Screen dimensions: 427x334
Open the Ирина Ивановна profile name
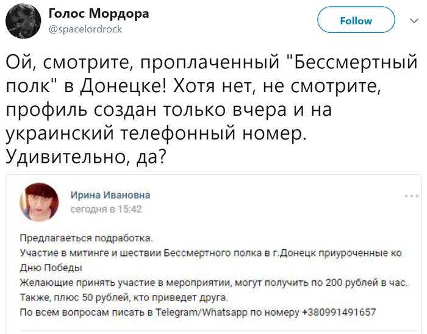pyautogui.click(x=110, y=195)
